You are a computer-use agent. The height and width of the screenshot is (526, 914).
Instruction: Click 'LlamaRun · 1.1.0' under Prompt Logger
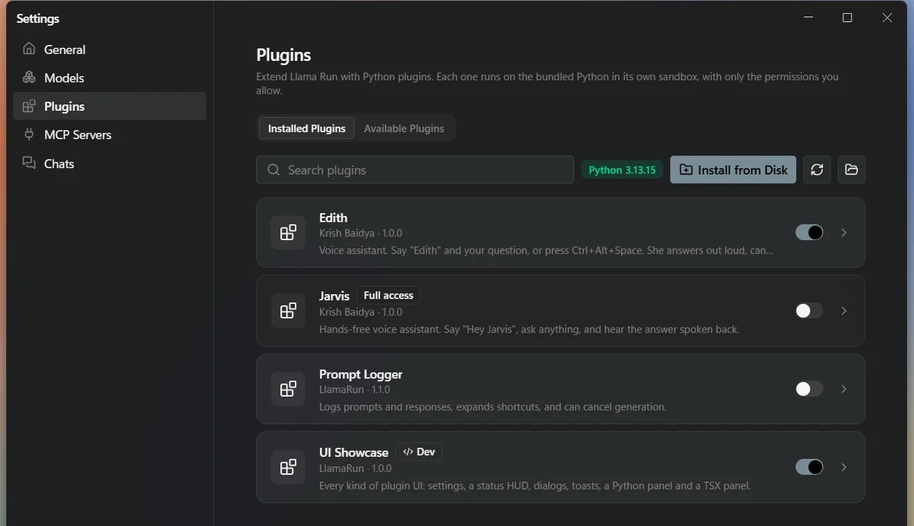point(355,390)
